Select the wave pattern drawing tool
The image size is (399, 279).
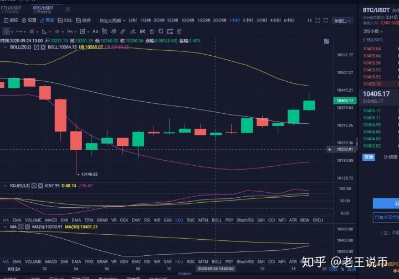(x=70, y=31)
